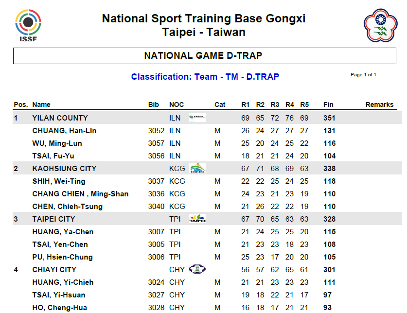This screenshot has height=313, width=407.
Task: Click the National Sport Training Base Gongxi title
Action: [x=203, y=19]
